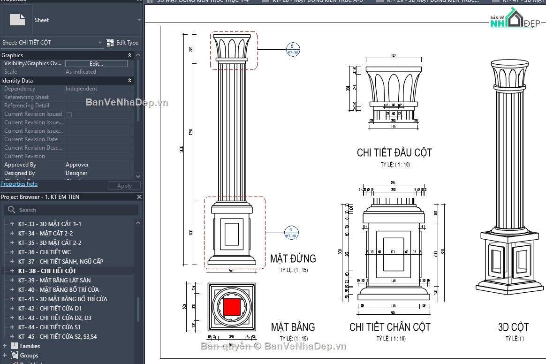Select the CHI TIẾT ĐẦU CỘT view title
The image size is (546, 364).
(x=394, y=152)
